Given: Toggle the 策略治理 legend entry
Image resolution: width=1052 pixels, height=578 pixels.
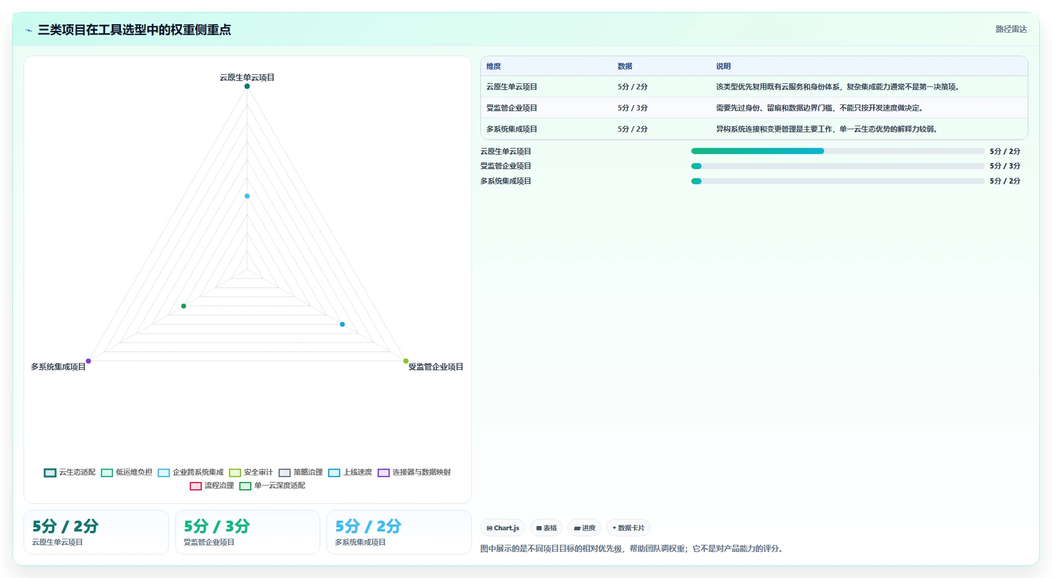Looking at the screenshot, I should tap(300, 472).
